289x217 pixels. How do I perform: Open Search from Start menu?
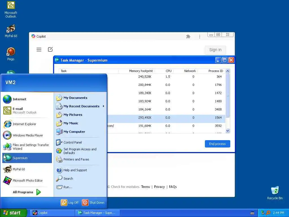point(80,179)
